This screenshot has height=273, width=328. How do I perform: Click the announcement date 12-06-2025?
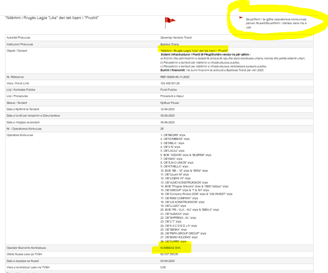[x=168, y=109]
